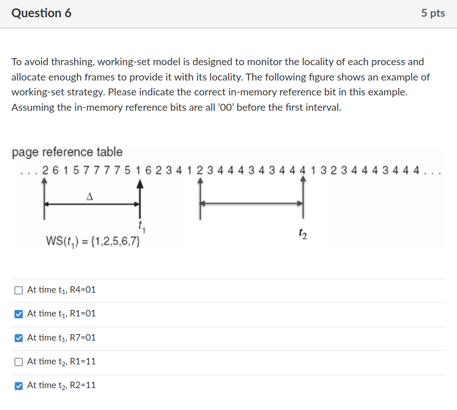
Task: Uncheck the 'At time t2, R2=11' checkbox
Action: (x=19, y=386)
